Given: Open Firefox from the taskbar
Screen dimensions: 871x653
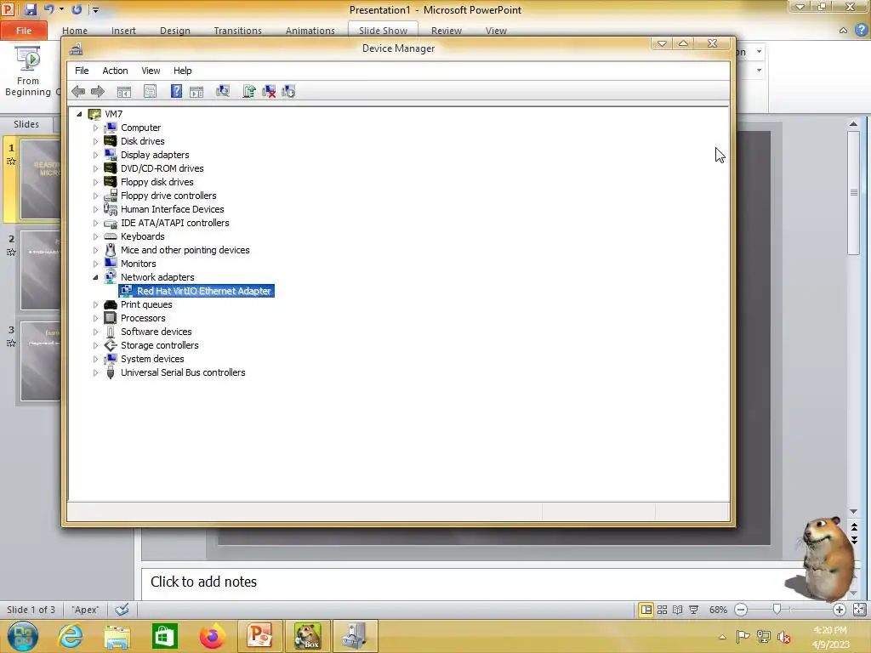Looking at the screenshot, I should click(212, 636).
